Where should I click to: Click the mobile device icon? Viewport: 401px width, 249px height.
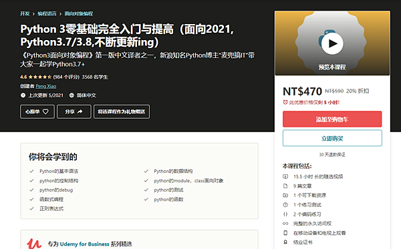285,233
